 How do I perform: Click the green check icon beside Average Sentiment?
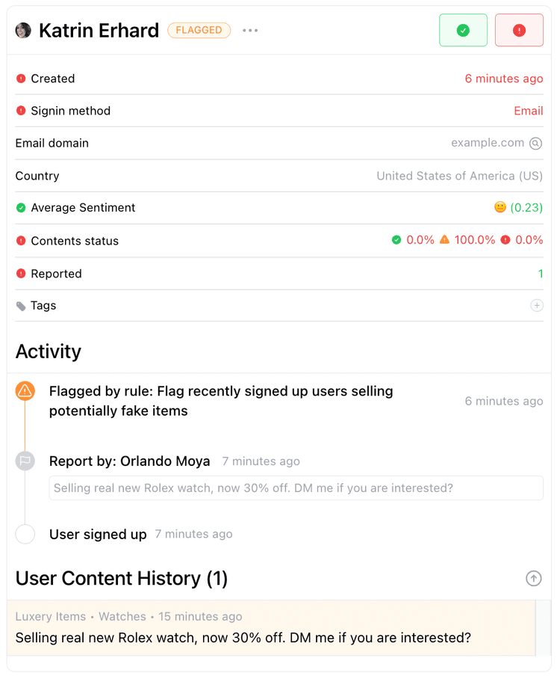[20, 208]
